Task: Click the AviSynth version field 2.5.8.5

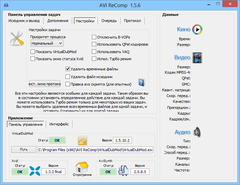Action: [x=140, y=172]
